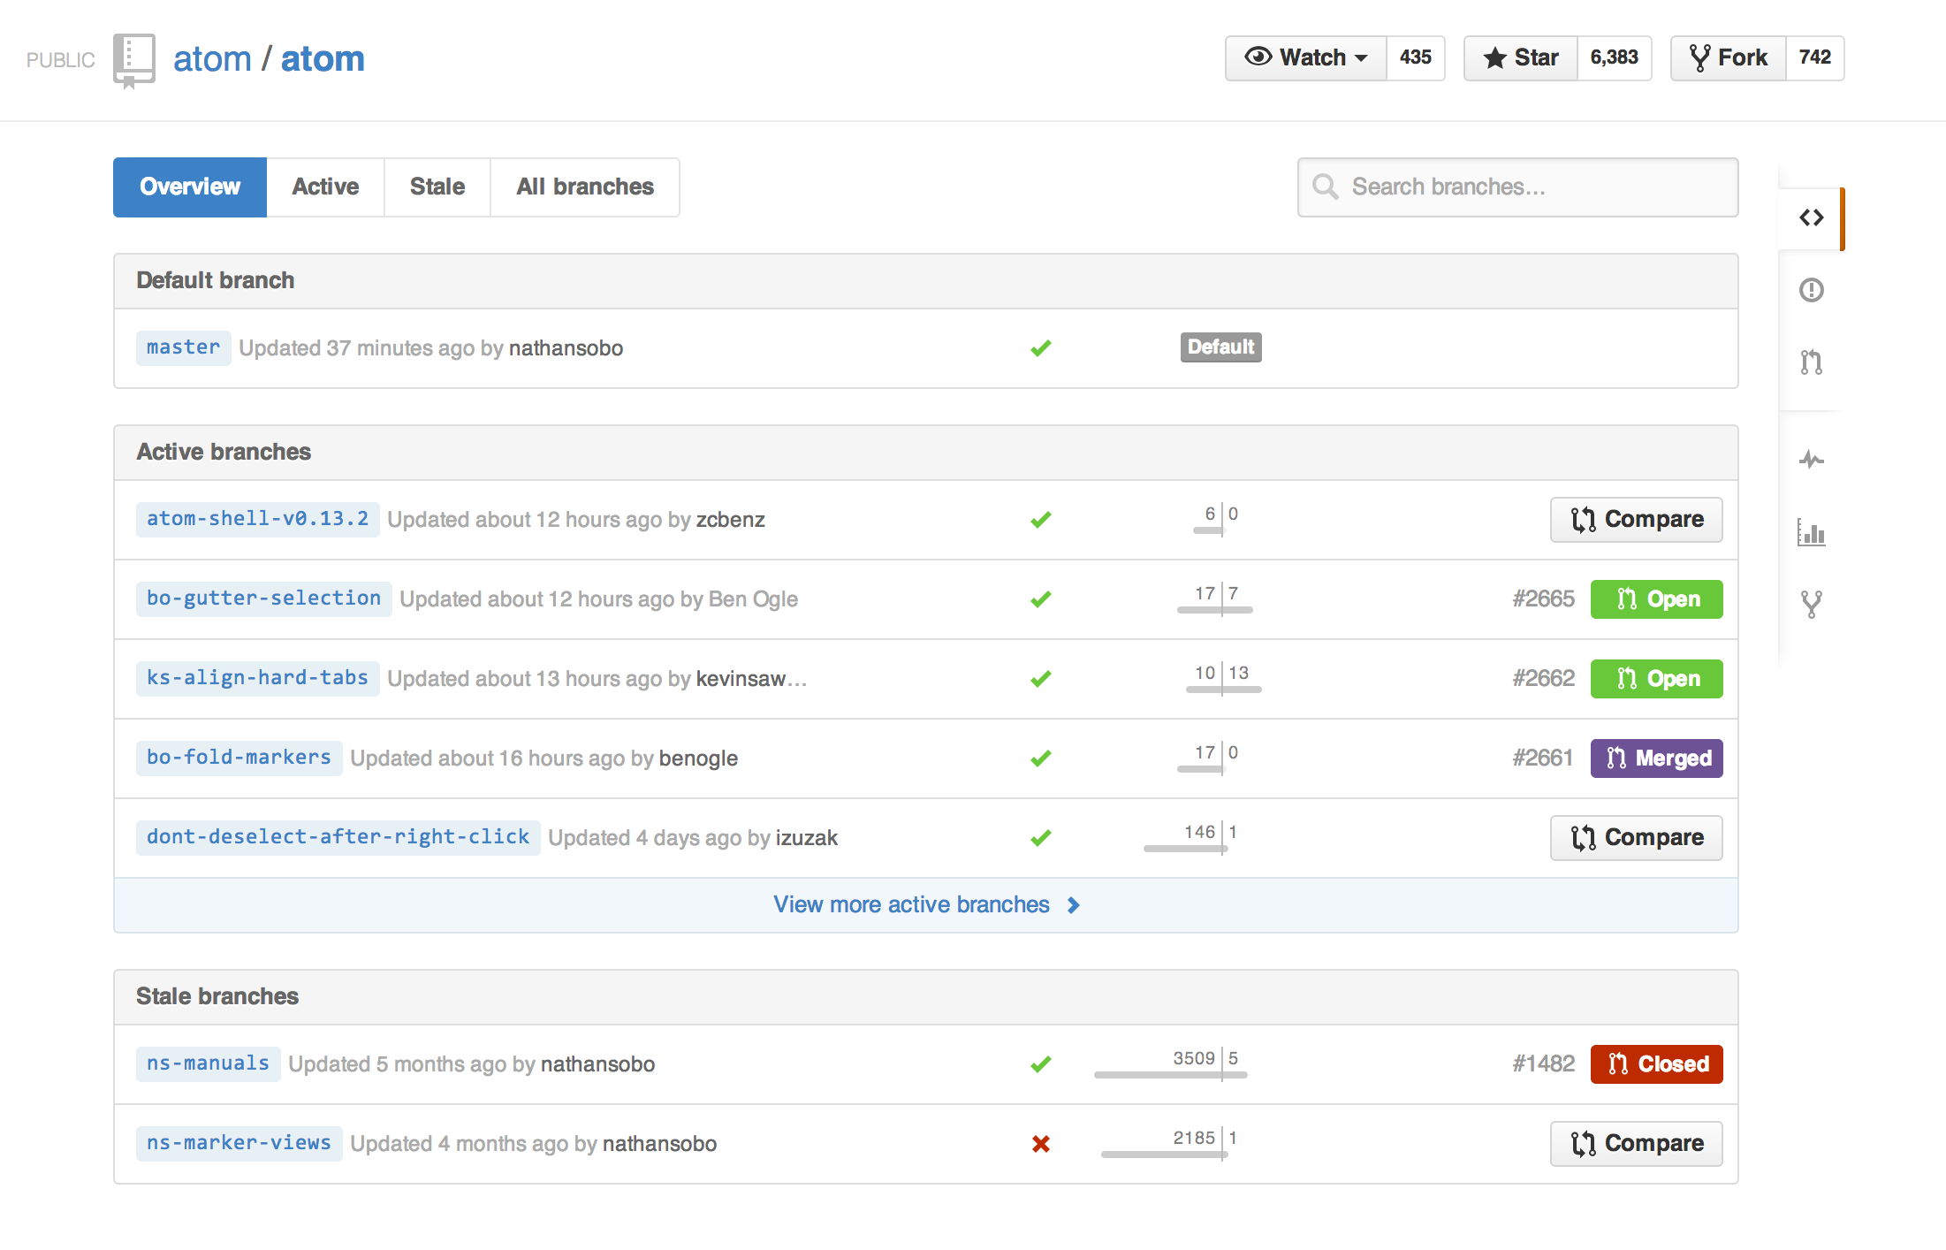Star the atom repository
This screenshot has height=1250, width=1946.
point(1521,58)
